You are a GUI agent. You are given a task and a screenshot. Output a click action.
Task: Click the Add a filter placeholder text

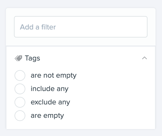pyautogui.click(x=38, y=27)
